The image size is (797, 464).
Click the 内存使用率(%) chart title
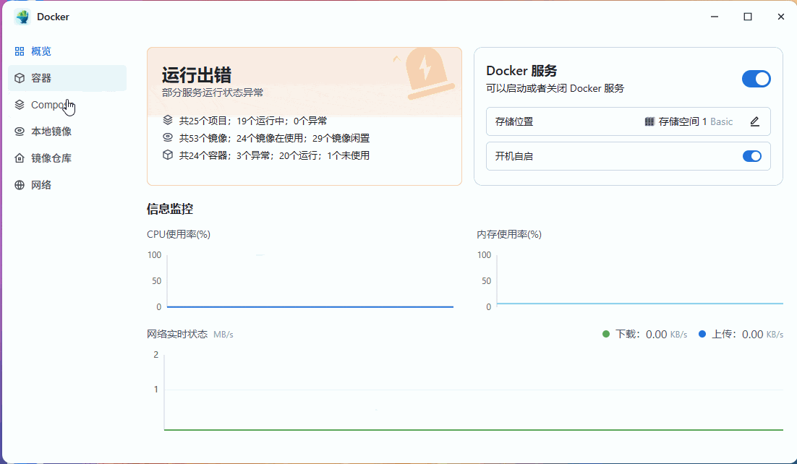click(x=509, y=234)
